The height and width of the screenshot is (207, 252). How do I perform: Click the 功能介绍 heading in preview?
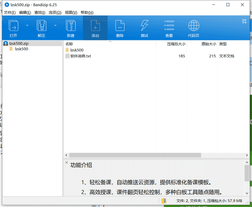click(81, 165)
